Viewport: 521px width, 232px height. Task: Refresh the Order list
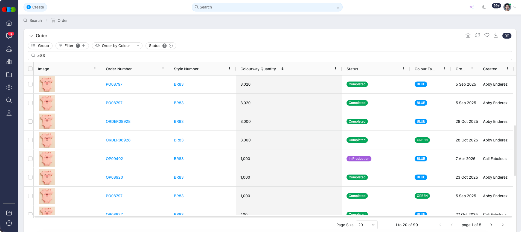coord(478,35)
